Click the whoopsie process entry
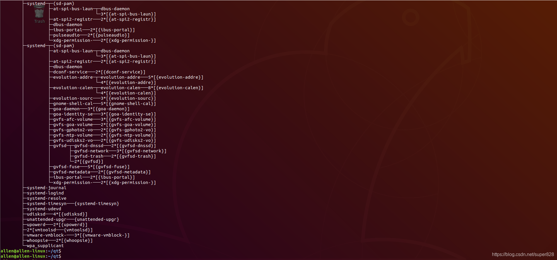This screenshot has height=260, width=557. [x=37, y=240]
